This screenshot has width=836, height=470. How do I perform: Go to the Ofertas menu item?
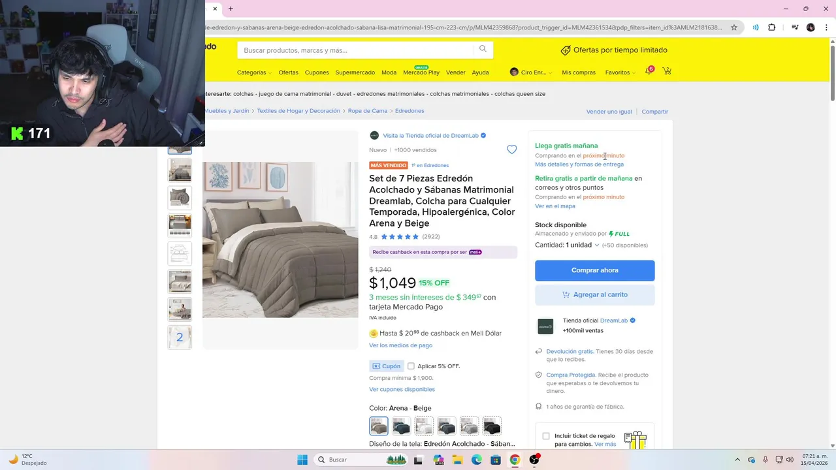click(x=288, y=72)
